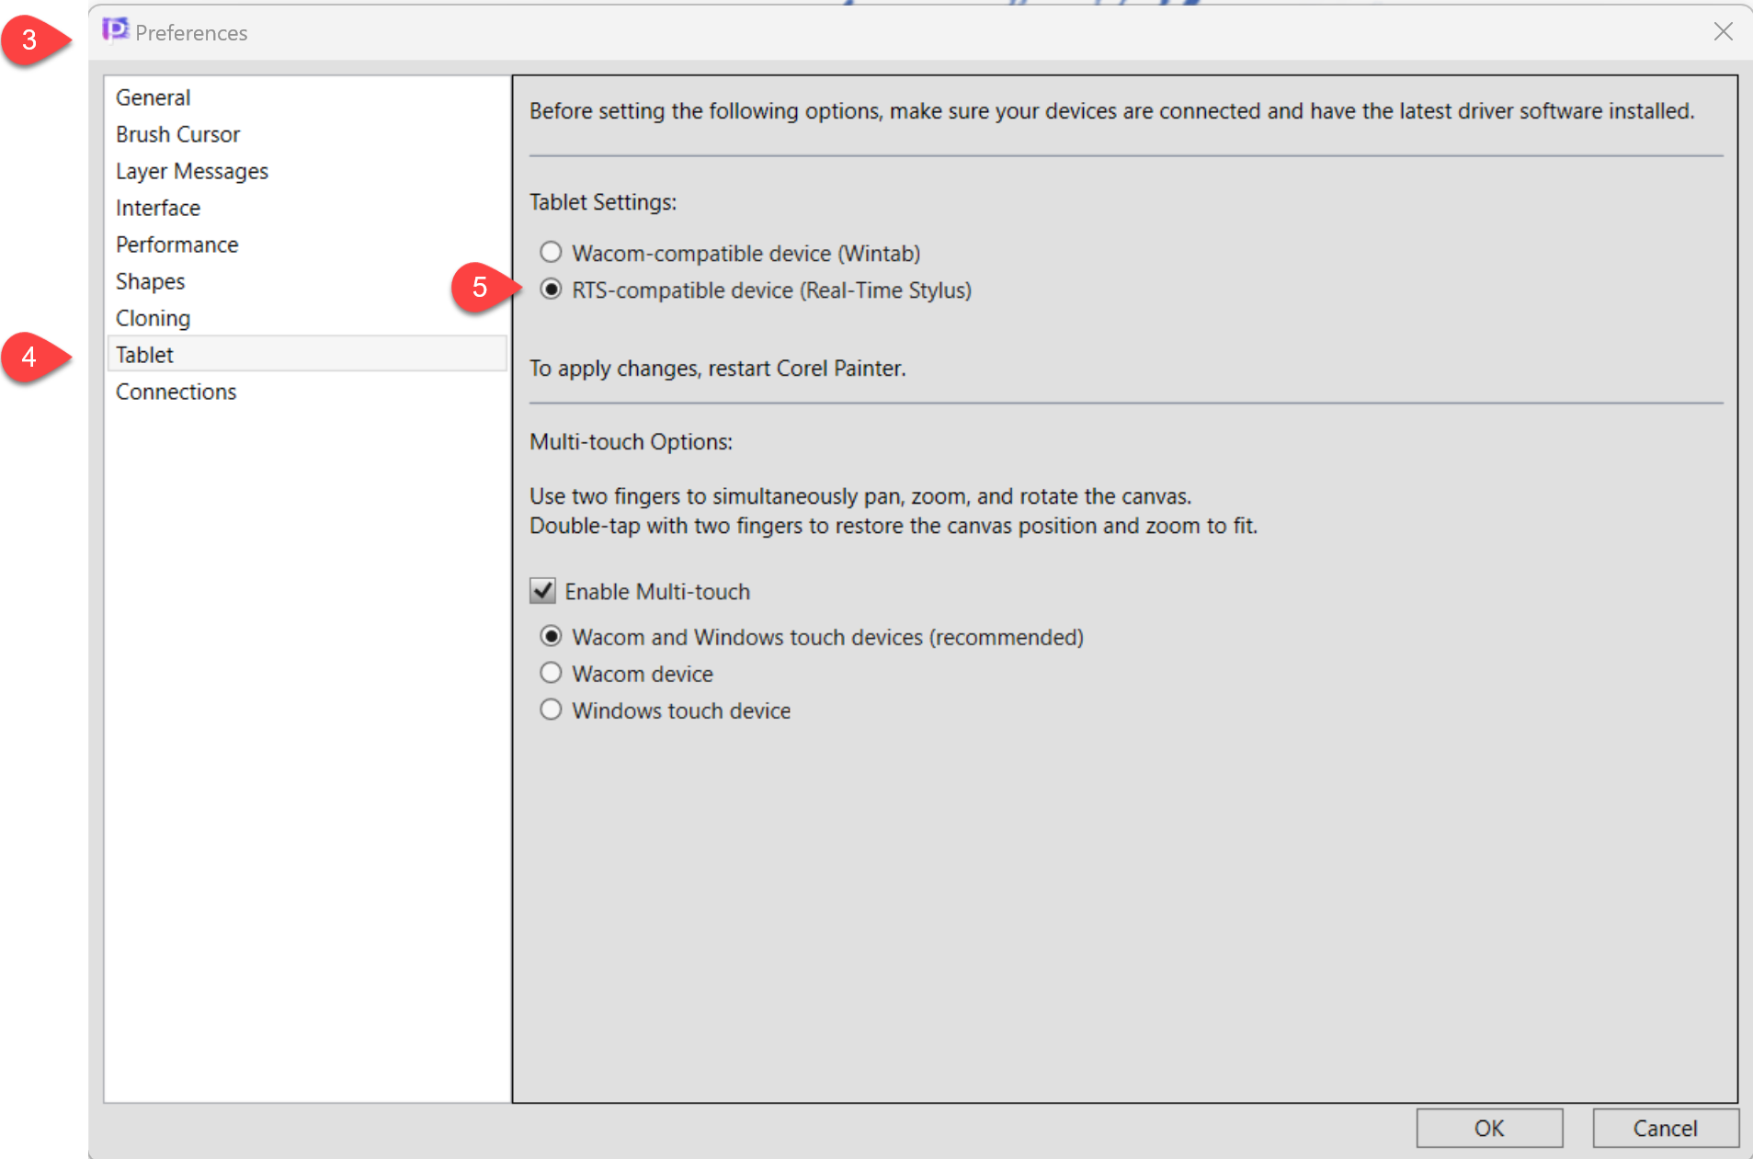Image resolution: width=1753 pixels, height=1159 pixels.
Task: Click the 'Double-tap with two fingers' instruction line
Action: [893, 526]
